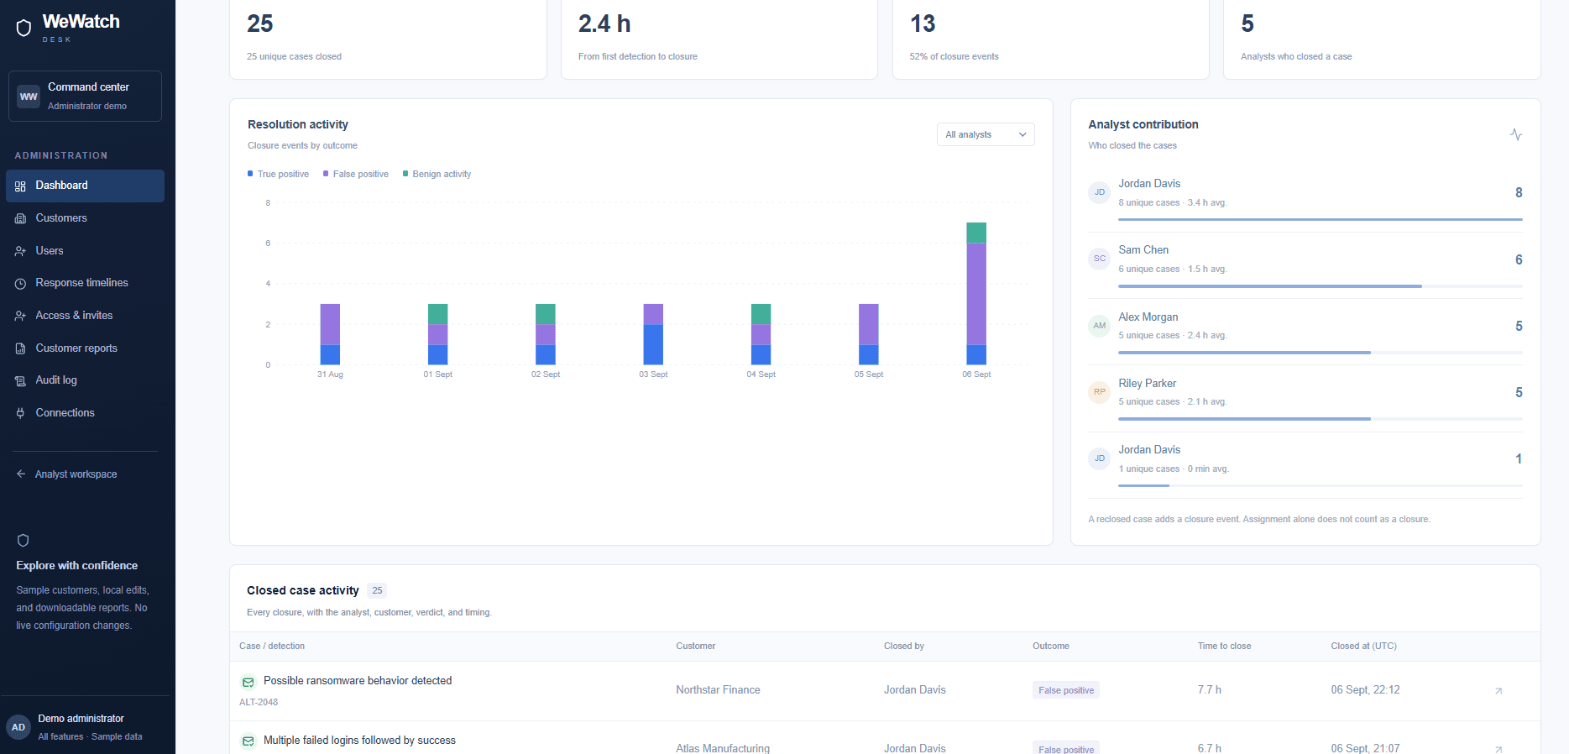Toggle True positive legend series
The height and width of the screenshot is (754, 1569).
point(278,174)
